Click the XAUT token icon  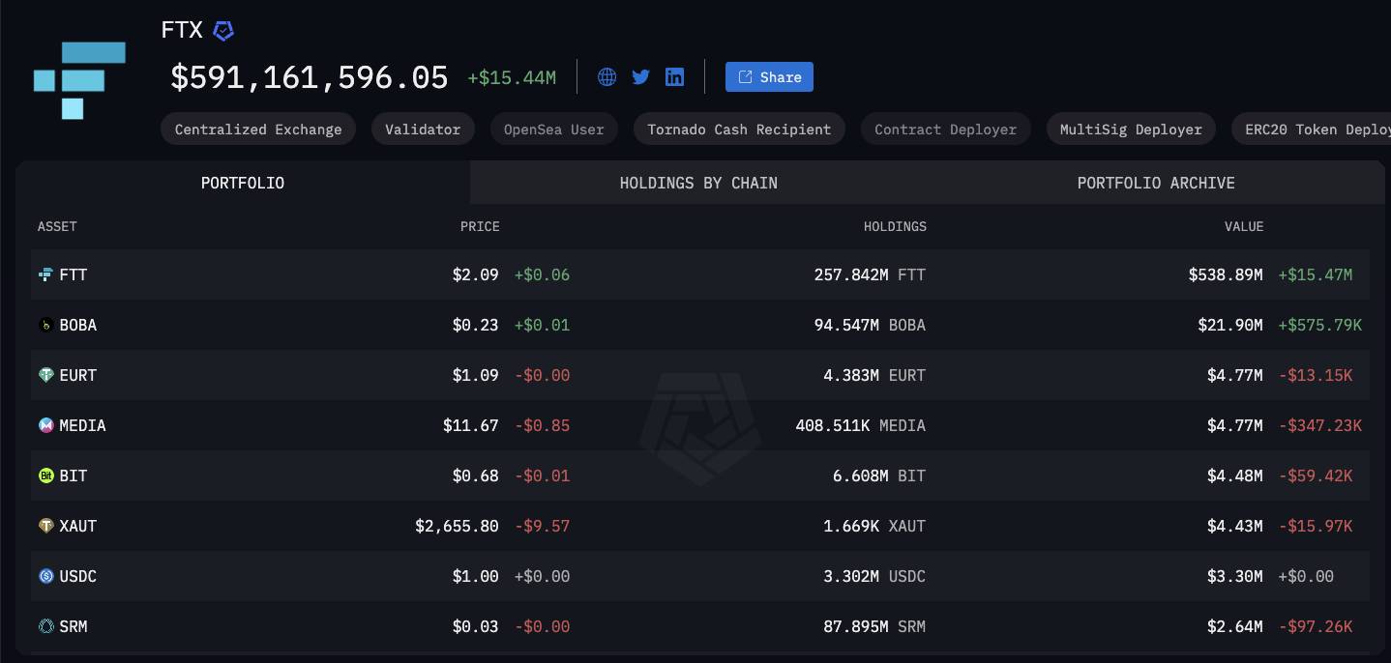[45, 526]
